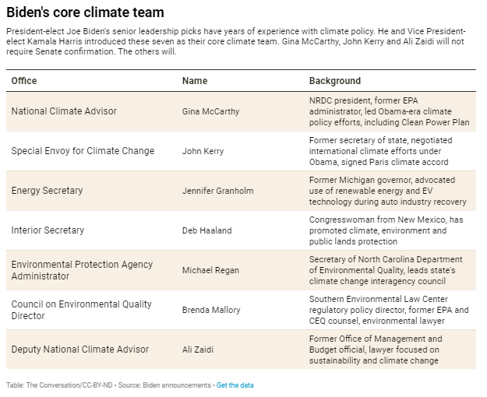Click Environmental Protection Agency Administrator cell
Viewport: 487px width, 397px height.
82,270
